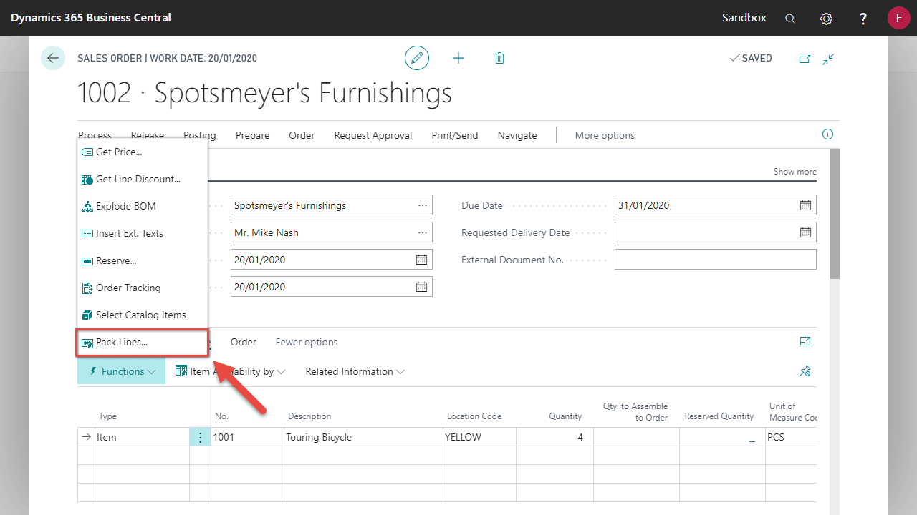Click Fewer options in lines section
The height and width of the screenshot is (515, 917).
coord(307,342)
